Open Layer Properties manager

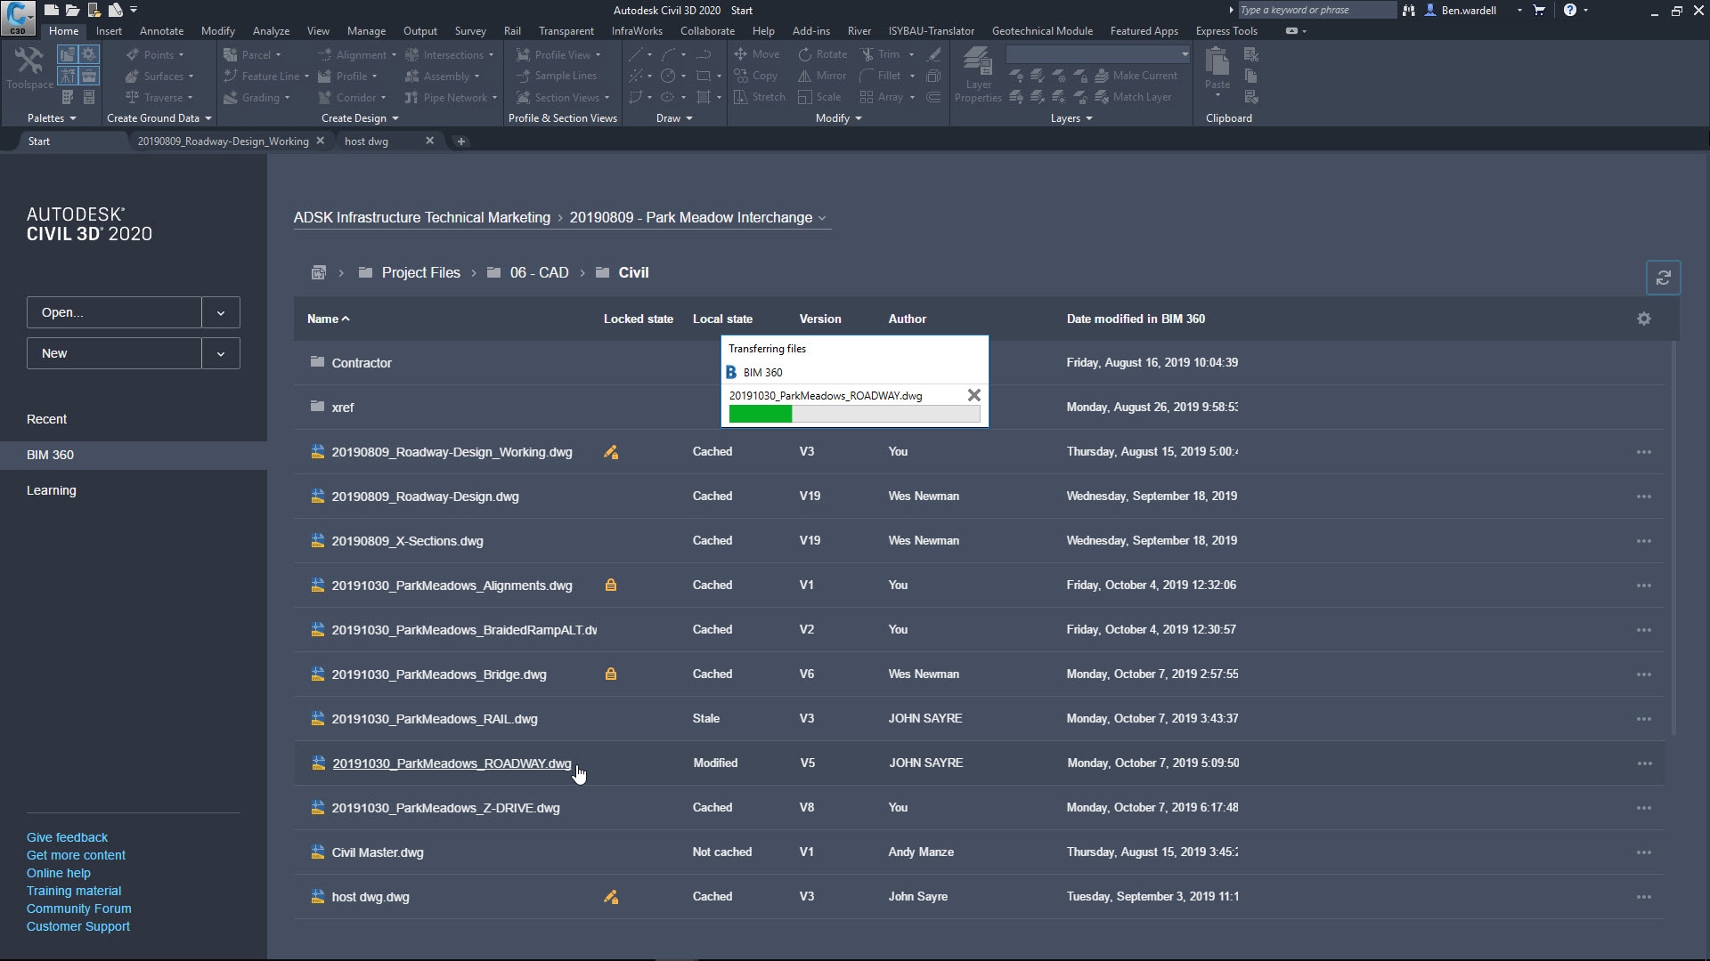(978, 75)
